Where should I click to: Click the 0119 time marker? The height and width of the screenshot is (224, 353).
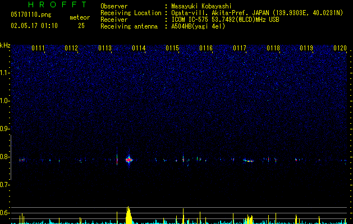(306, 48)
